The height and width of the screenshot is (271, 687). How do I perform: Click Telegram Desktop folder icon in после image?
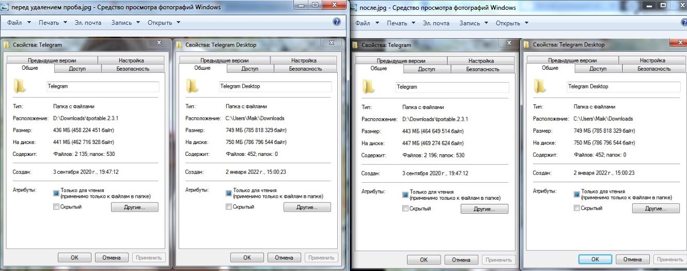tap(541, 87)
